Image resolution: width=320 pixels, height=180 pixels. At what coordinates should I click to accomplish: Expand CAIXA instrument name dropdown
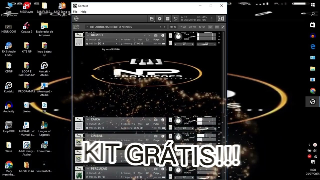(88, 119)
